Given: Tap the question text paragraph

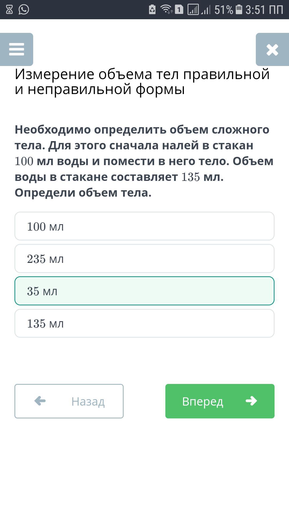Looking at the screenshot, I should pos(144,161).
